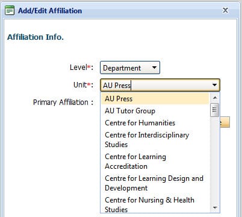Select Centre for Interdisciplinary Studies

coord(155,140)
